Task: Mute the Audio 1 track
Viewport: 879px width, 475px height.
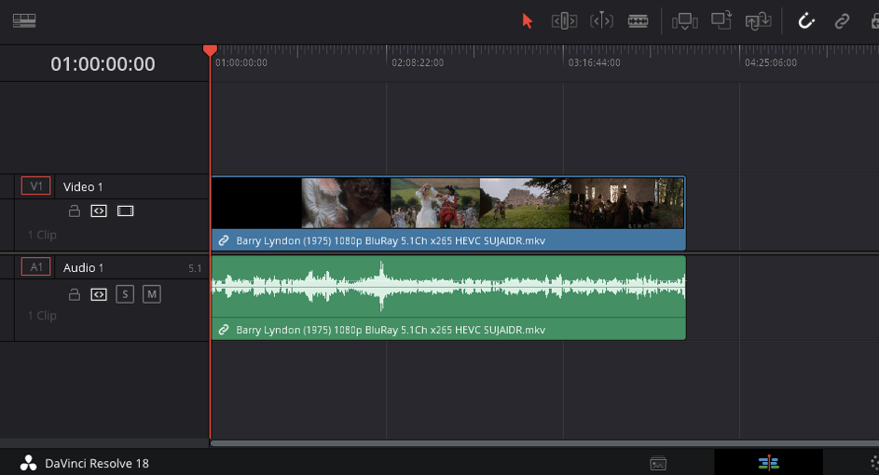Action: pos(151,294)
